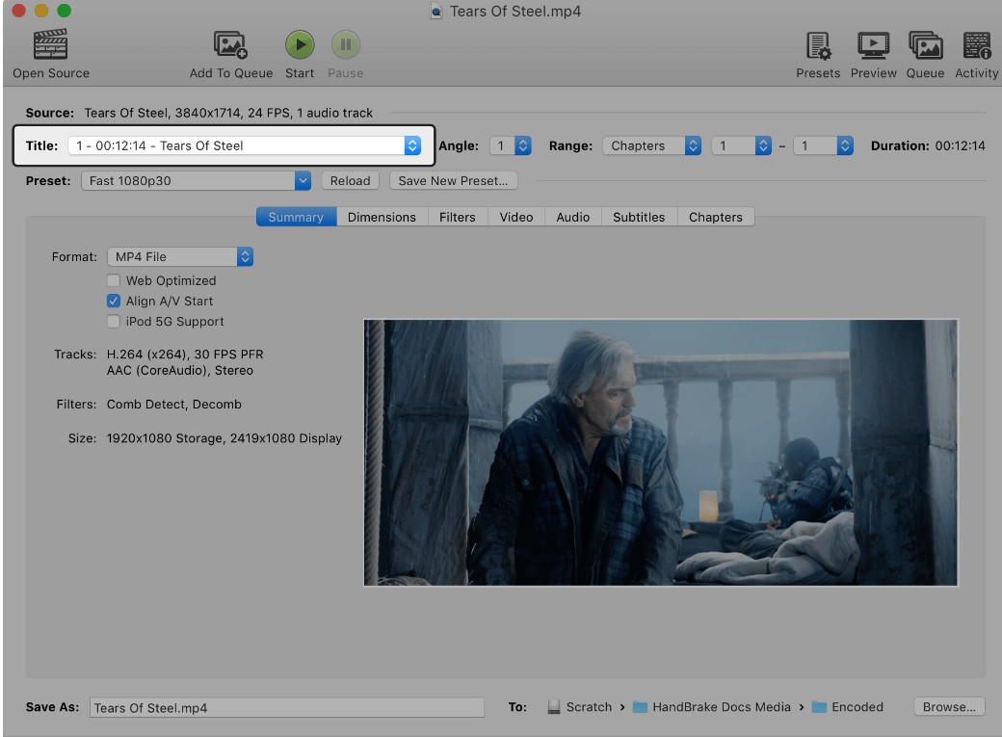1002x737 pixels.
Task: Click the Comb Detect, Decomb text
Action: pyautogui.click(x=173, y=404)
